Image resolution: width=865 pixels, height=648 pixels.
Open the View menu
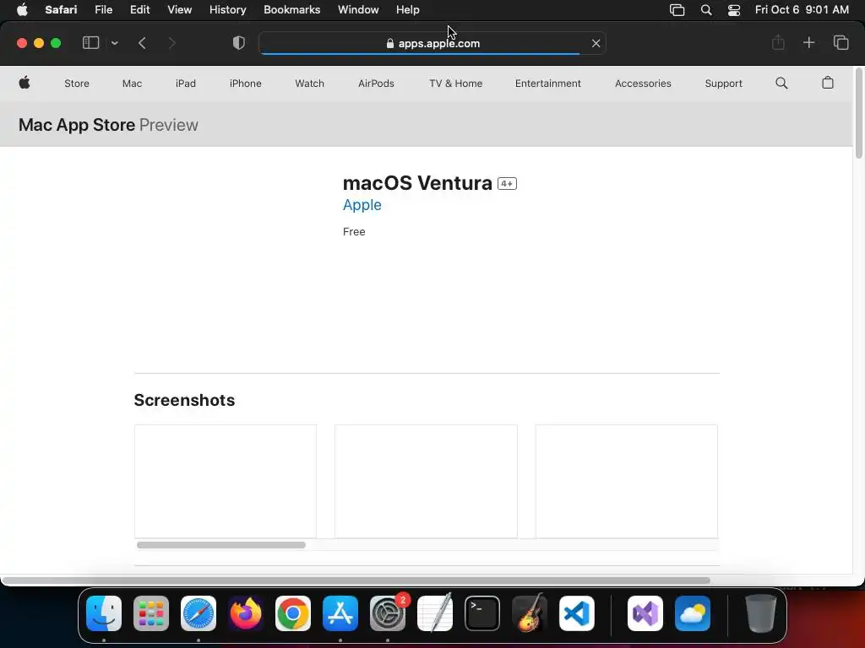tap(179, 10)
